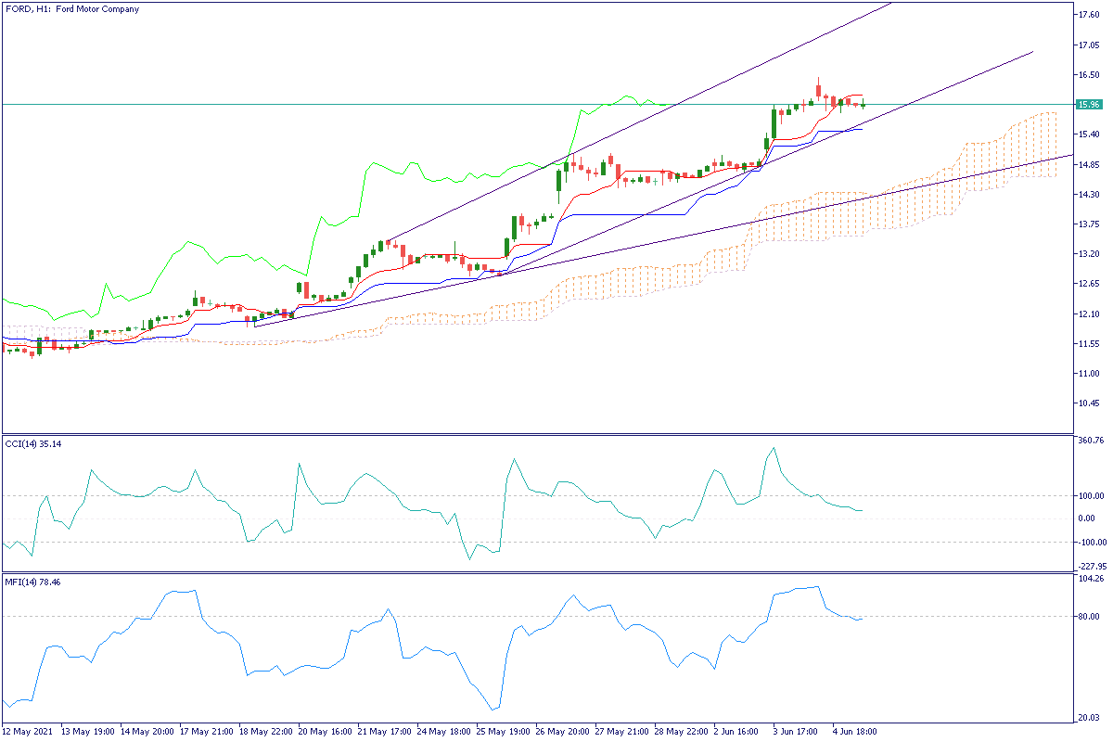Click the 15.96 current price tag

[x=1088, y=105]
